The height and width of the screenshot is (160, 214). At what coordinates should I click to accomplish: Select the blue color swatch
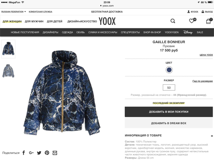(x=169, y=70)
